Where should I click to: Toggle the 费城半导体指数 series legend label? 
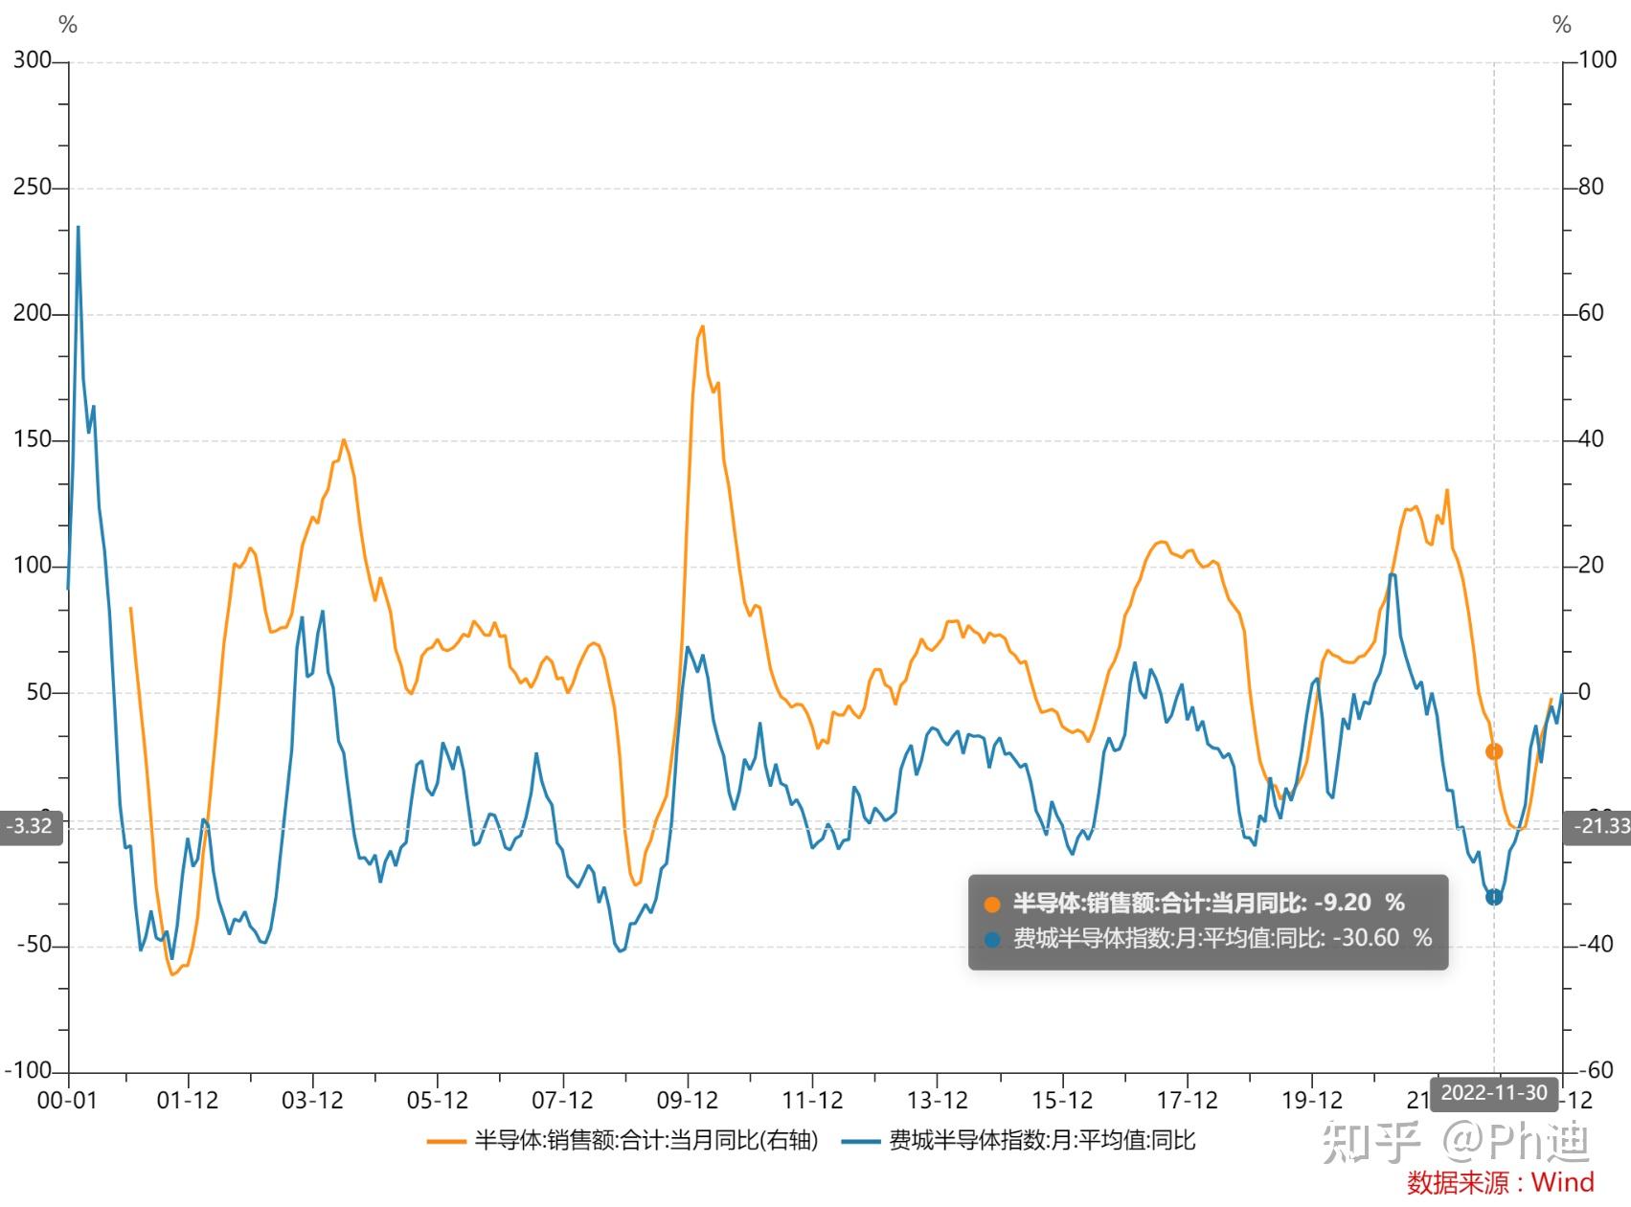(1042, 1141)
